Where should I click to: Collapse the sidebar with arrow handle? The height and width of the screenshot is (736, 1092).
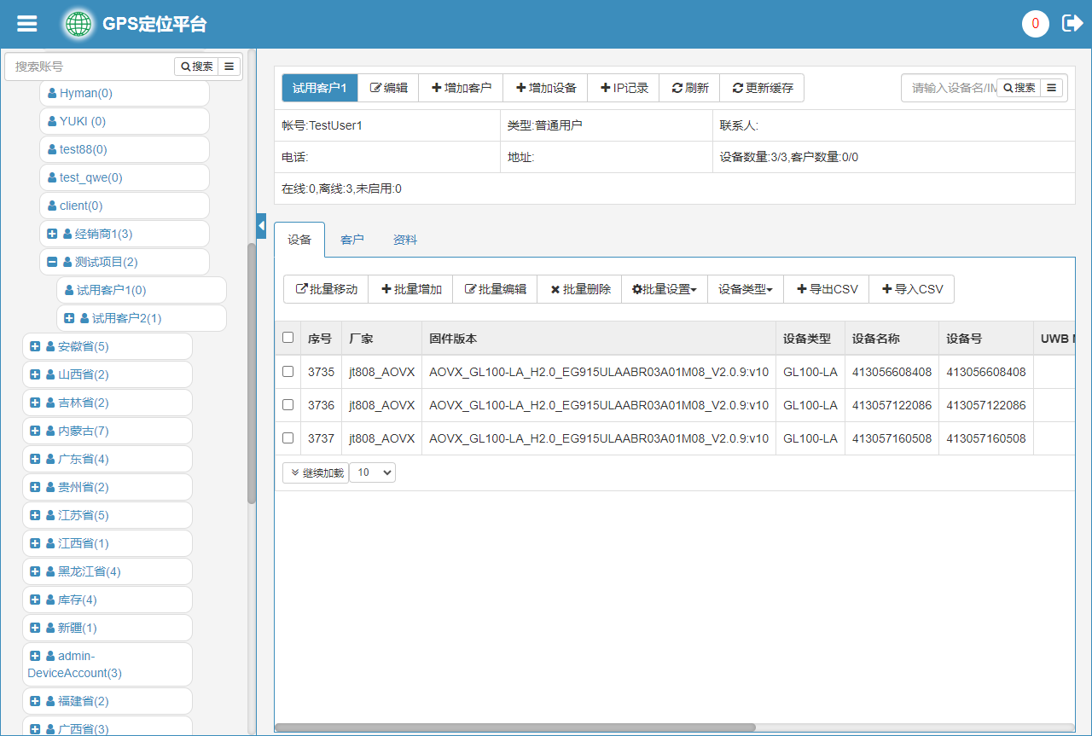tap(261, 224)
